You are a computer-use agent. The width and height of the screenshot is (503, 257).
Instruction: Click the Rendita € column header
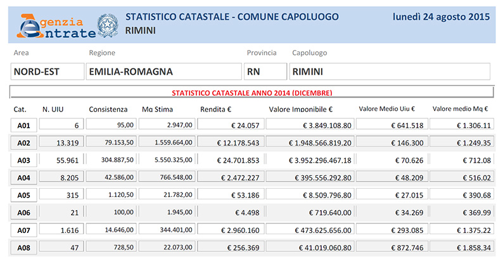(x=215, y=110)
